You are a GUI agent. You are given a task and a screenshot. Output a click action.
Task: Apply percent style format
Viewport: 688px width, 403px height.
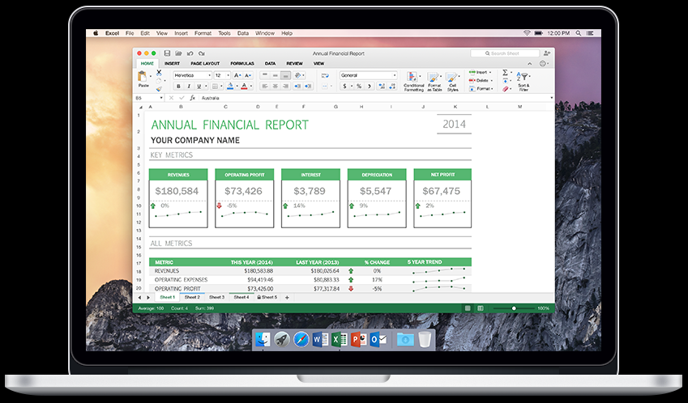(x=359, y=87)
